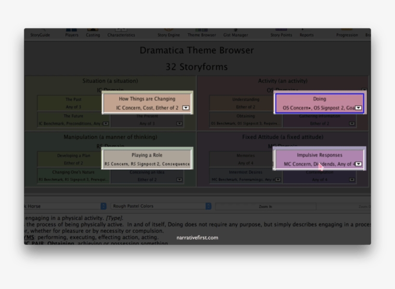Expand the Impulsive Responses dropdown arrow
The width and height of the screenshot is (395, 289).
coord(358,164)
